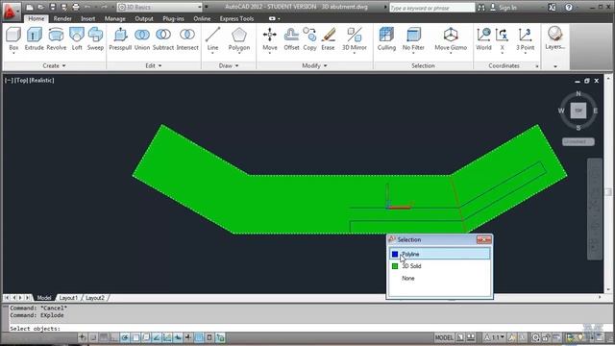Switch to the Layout2 tab

click(95, 298)
